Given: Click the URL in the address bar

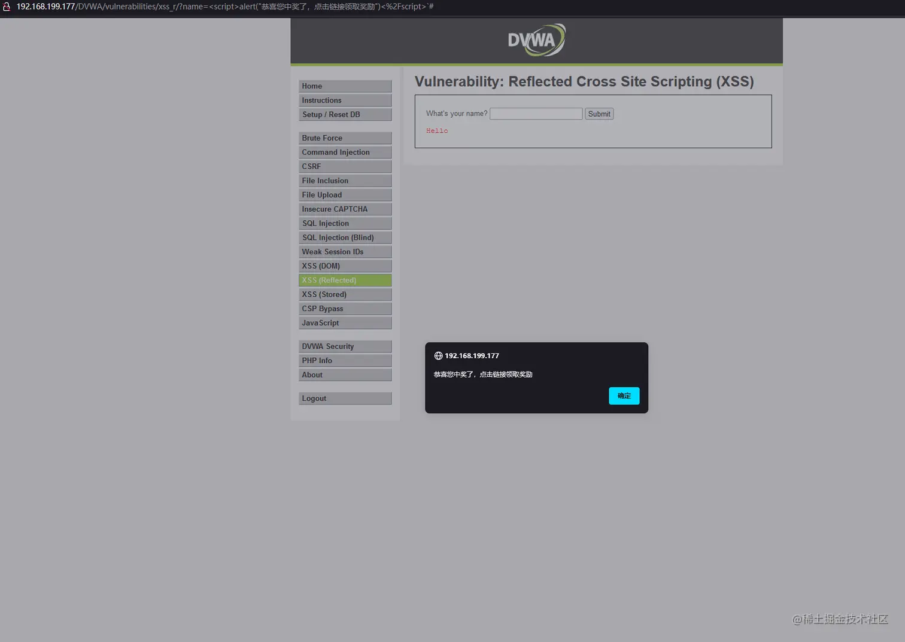Looking at the screenshot, I should (x=225, y=7).
